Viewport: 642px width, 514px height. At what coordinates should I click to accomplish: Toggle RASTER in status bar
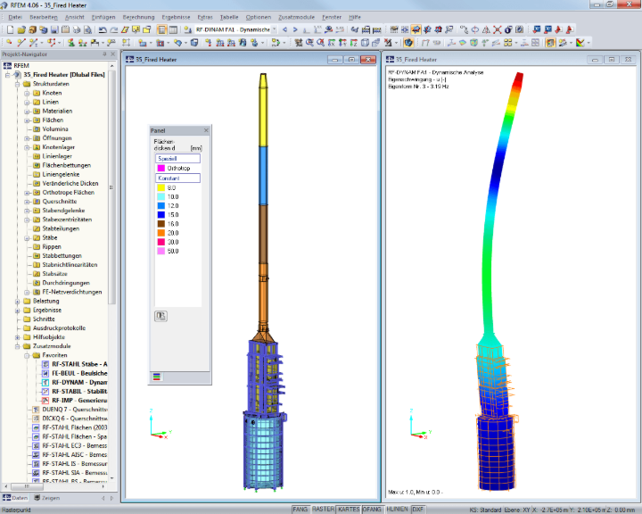tap(323, 509)
